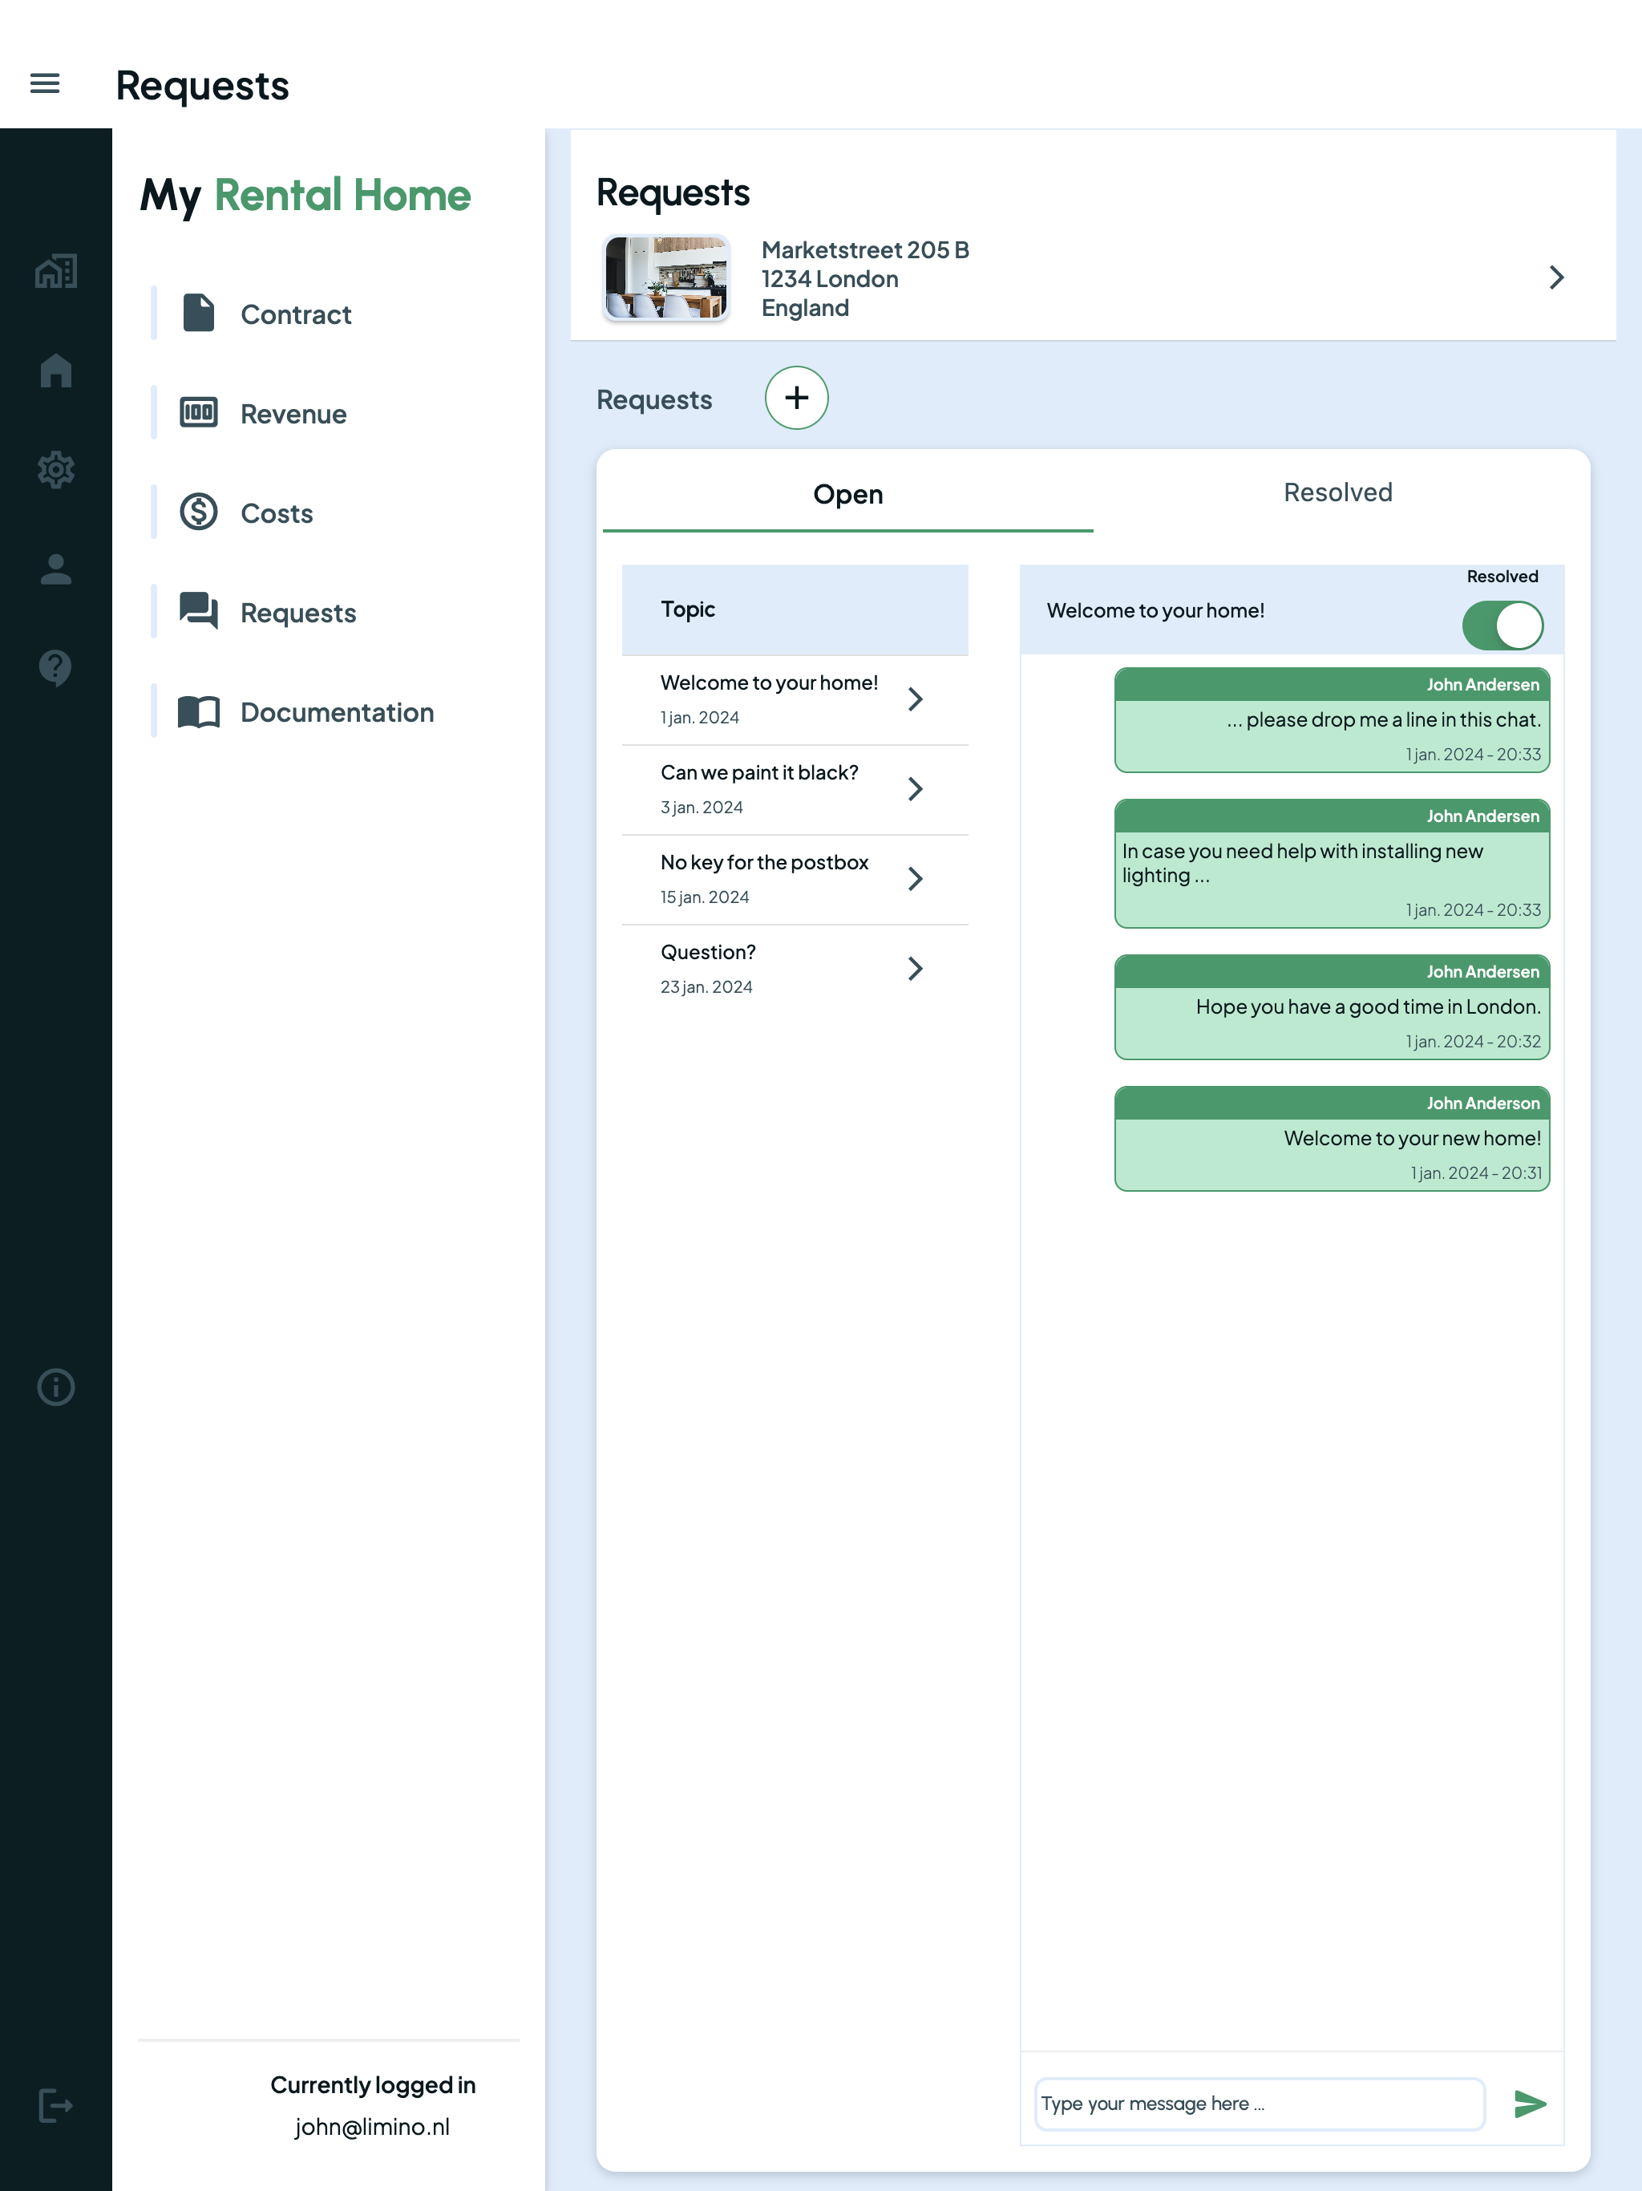Expand the Marketstreet 205 B property chevron

[1557, 277]
